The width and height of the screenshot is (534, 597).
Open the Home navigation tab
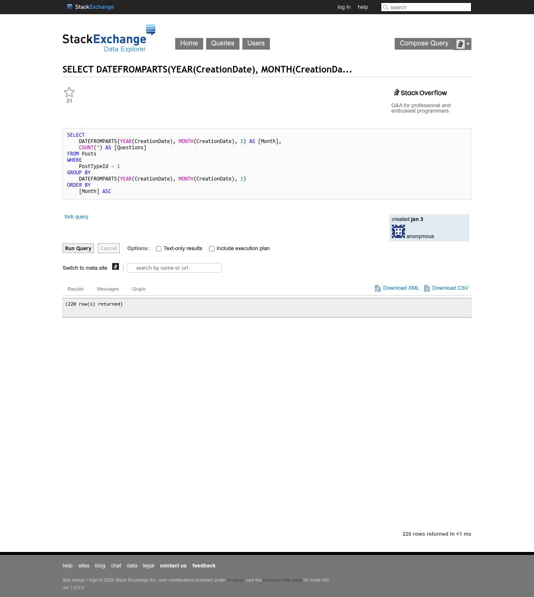coord(189,44)
